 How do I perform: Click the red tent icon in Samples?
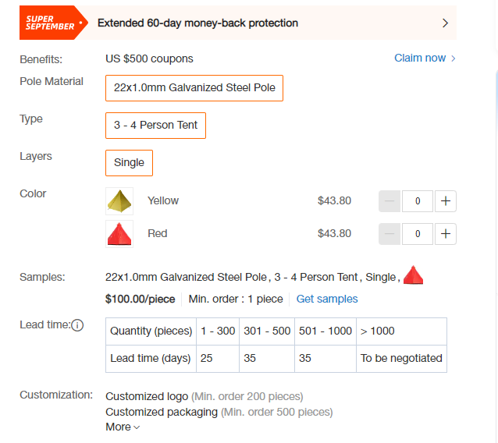pos(413,275)
